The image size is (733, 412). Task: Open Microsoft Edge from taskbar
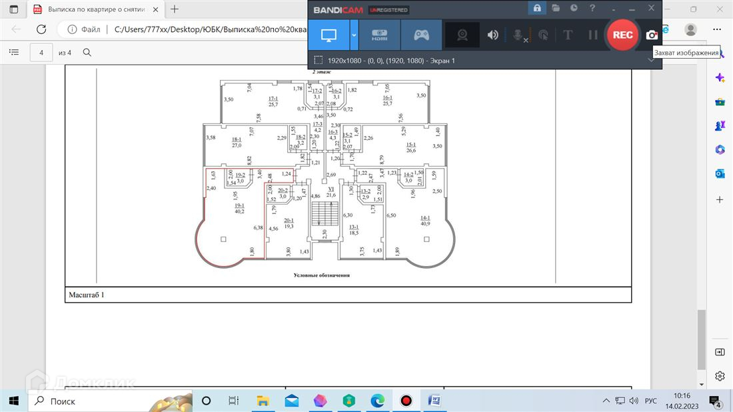pyautogui.click(x=377, y=401)
